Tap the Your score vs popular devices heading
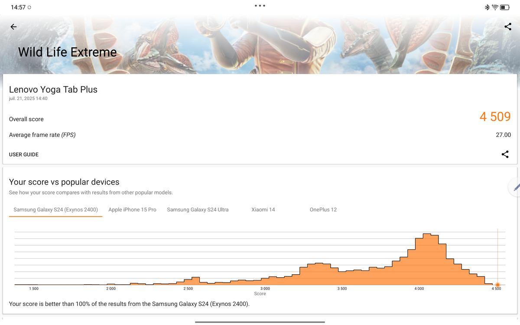 point(64,182)
